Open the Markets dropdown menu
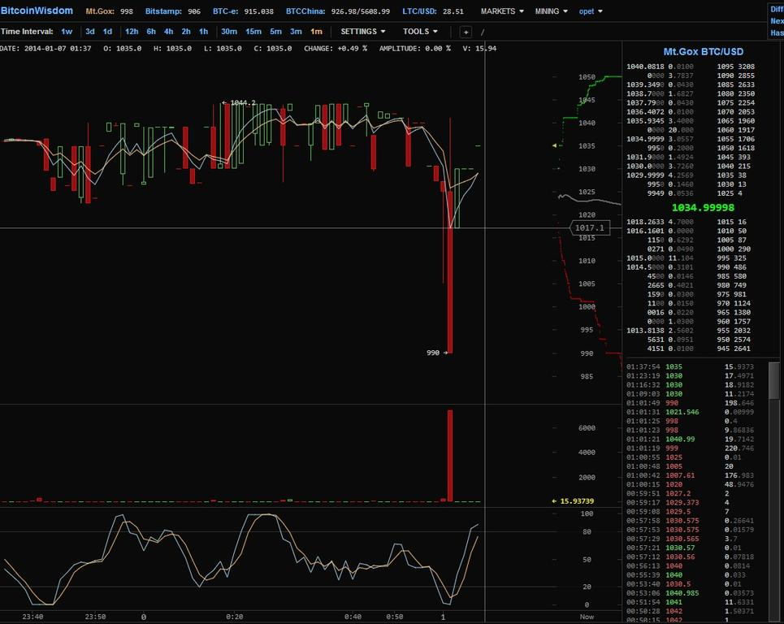This screenshot has height=624, width=784. 502,11
